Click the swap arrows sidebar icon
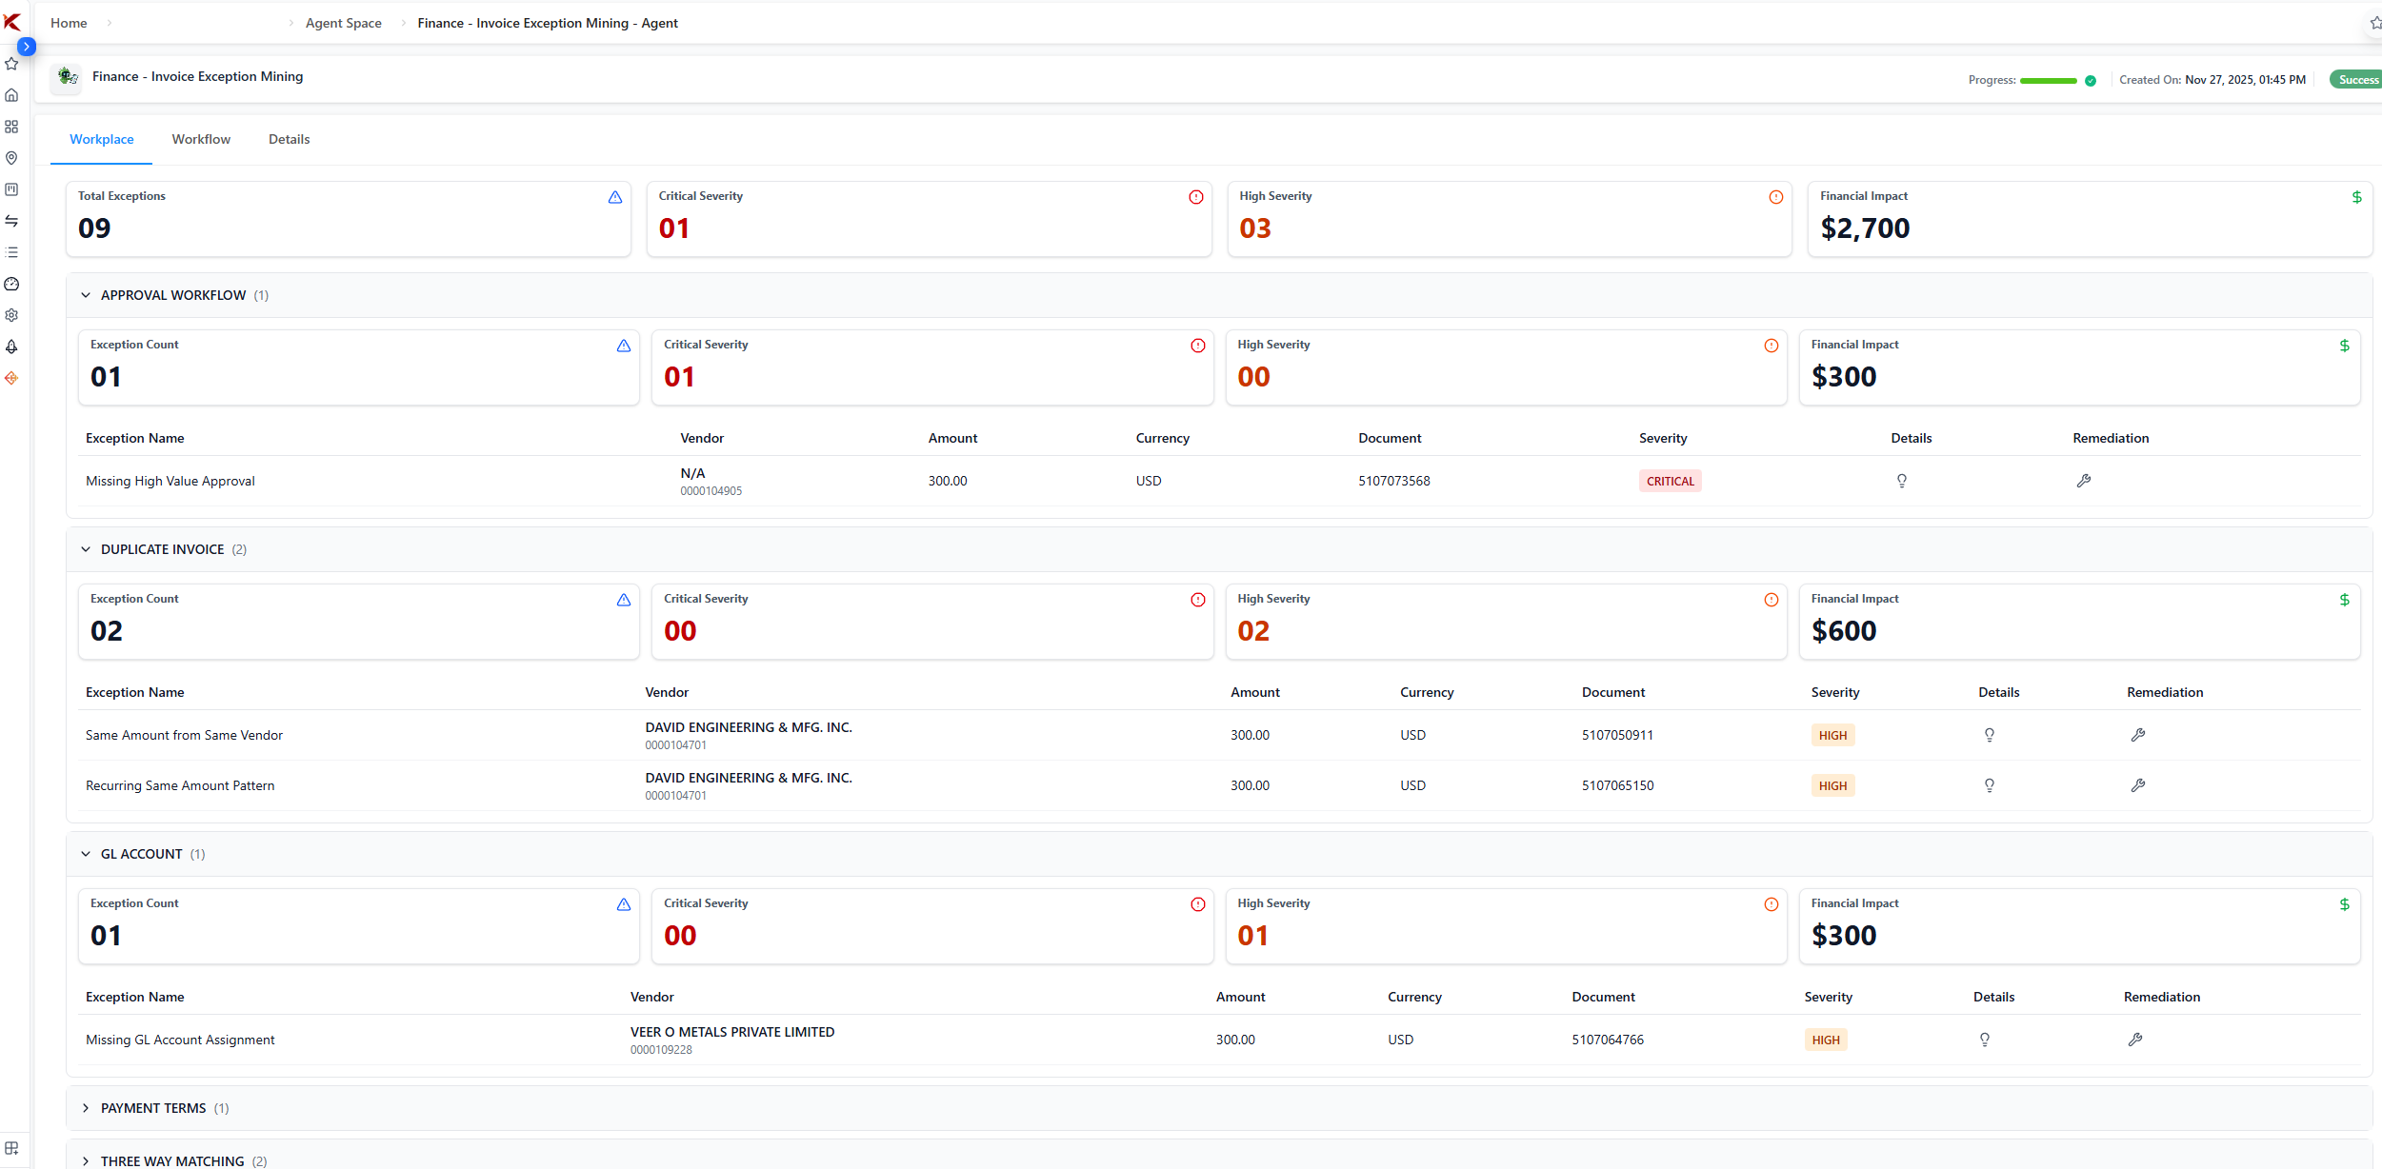2382x1169 pixels. click(x=11, y=221)
